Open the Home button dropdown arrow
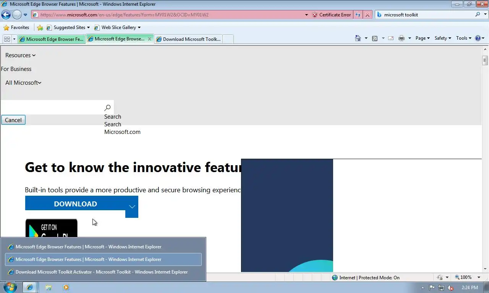This screenshot has width=489, height=293. coord(366,38)
